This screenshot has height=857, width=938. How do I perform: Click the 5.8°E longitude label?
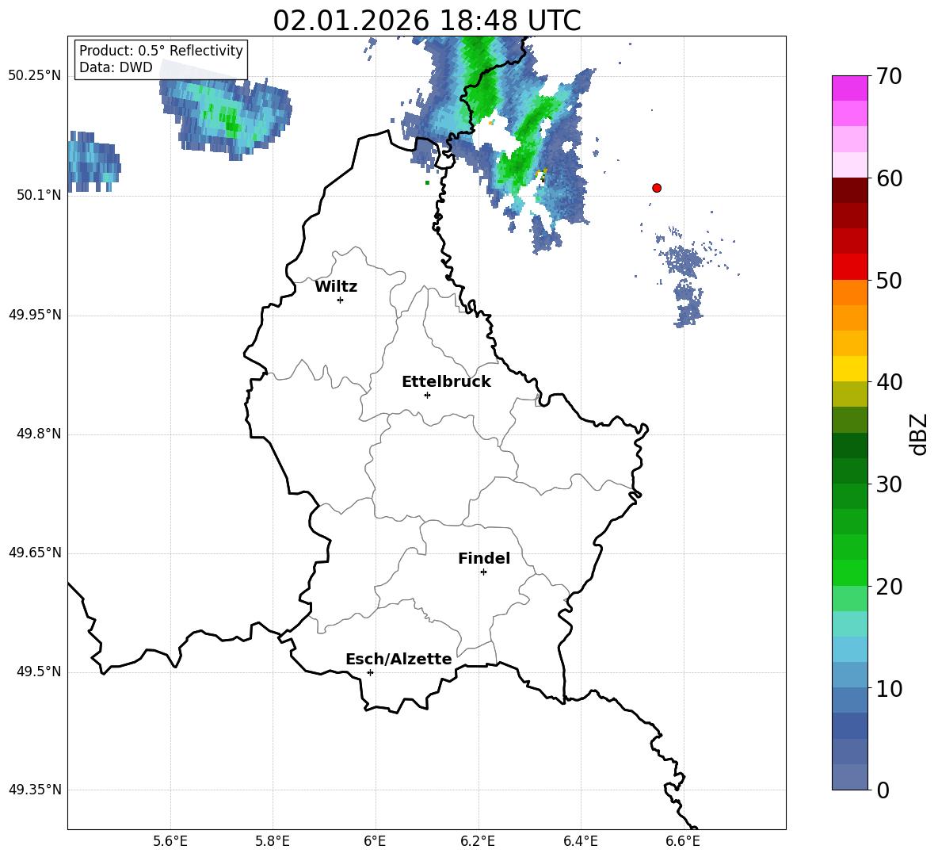click(273, 841)
